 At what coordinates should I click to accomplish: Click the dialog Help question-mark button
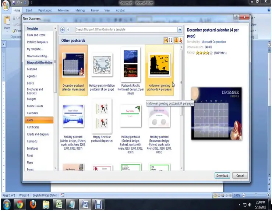(236, 17)
